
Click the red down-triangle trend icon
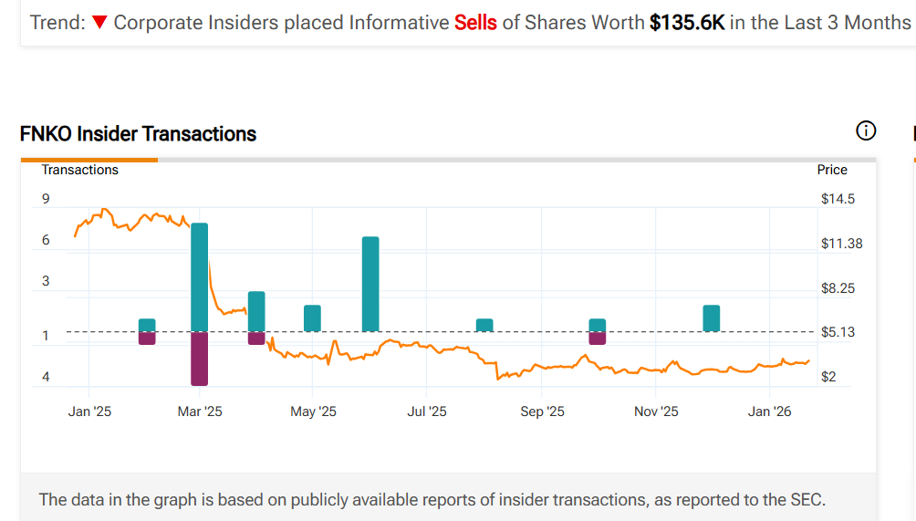[100, 23]
